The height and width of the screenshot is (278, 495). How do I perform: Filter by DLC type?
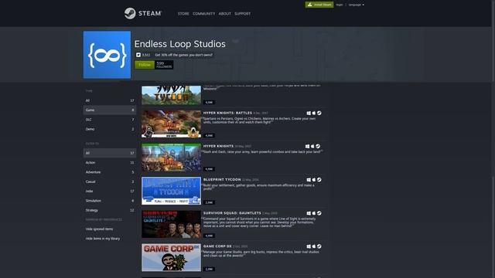(x=110, y=120)
